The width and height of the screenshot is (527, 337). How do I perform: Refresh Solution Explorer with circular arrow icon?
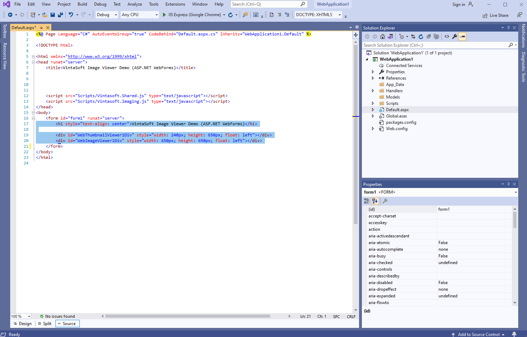point(421,36)
